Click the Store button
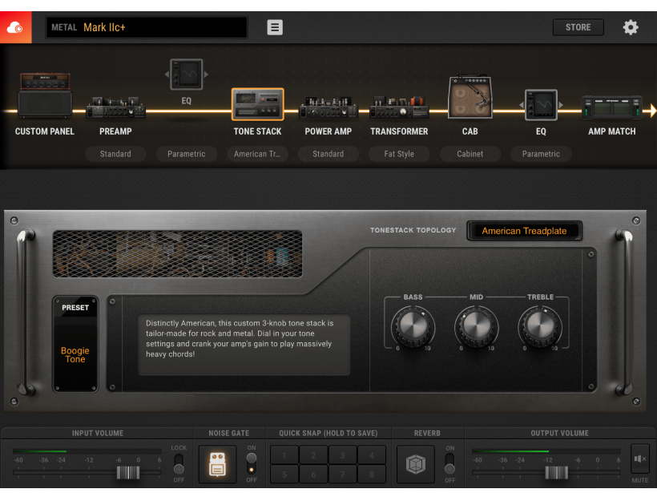 point(578,27)
